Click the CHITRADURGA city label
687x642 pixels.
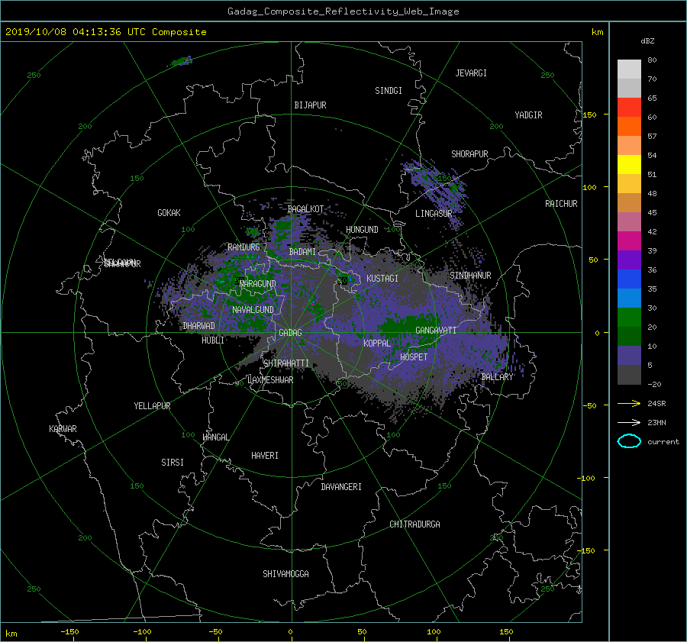414,524
